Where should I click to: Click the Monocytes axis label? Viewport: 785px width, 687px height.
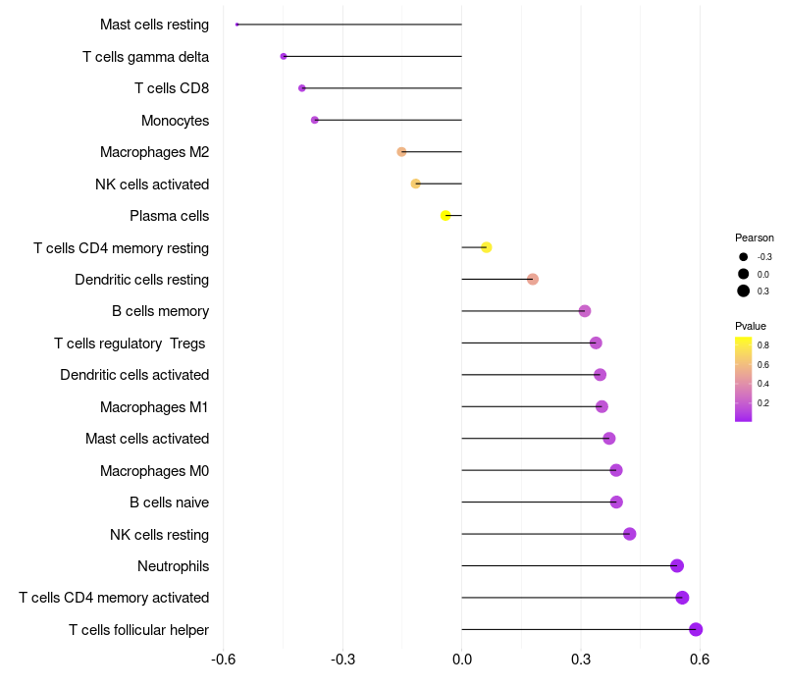[175, 121]
